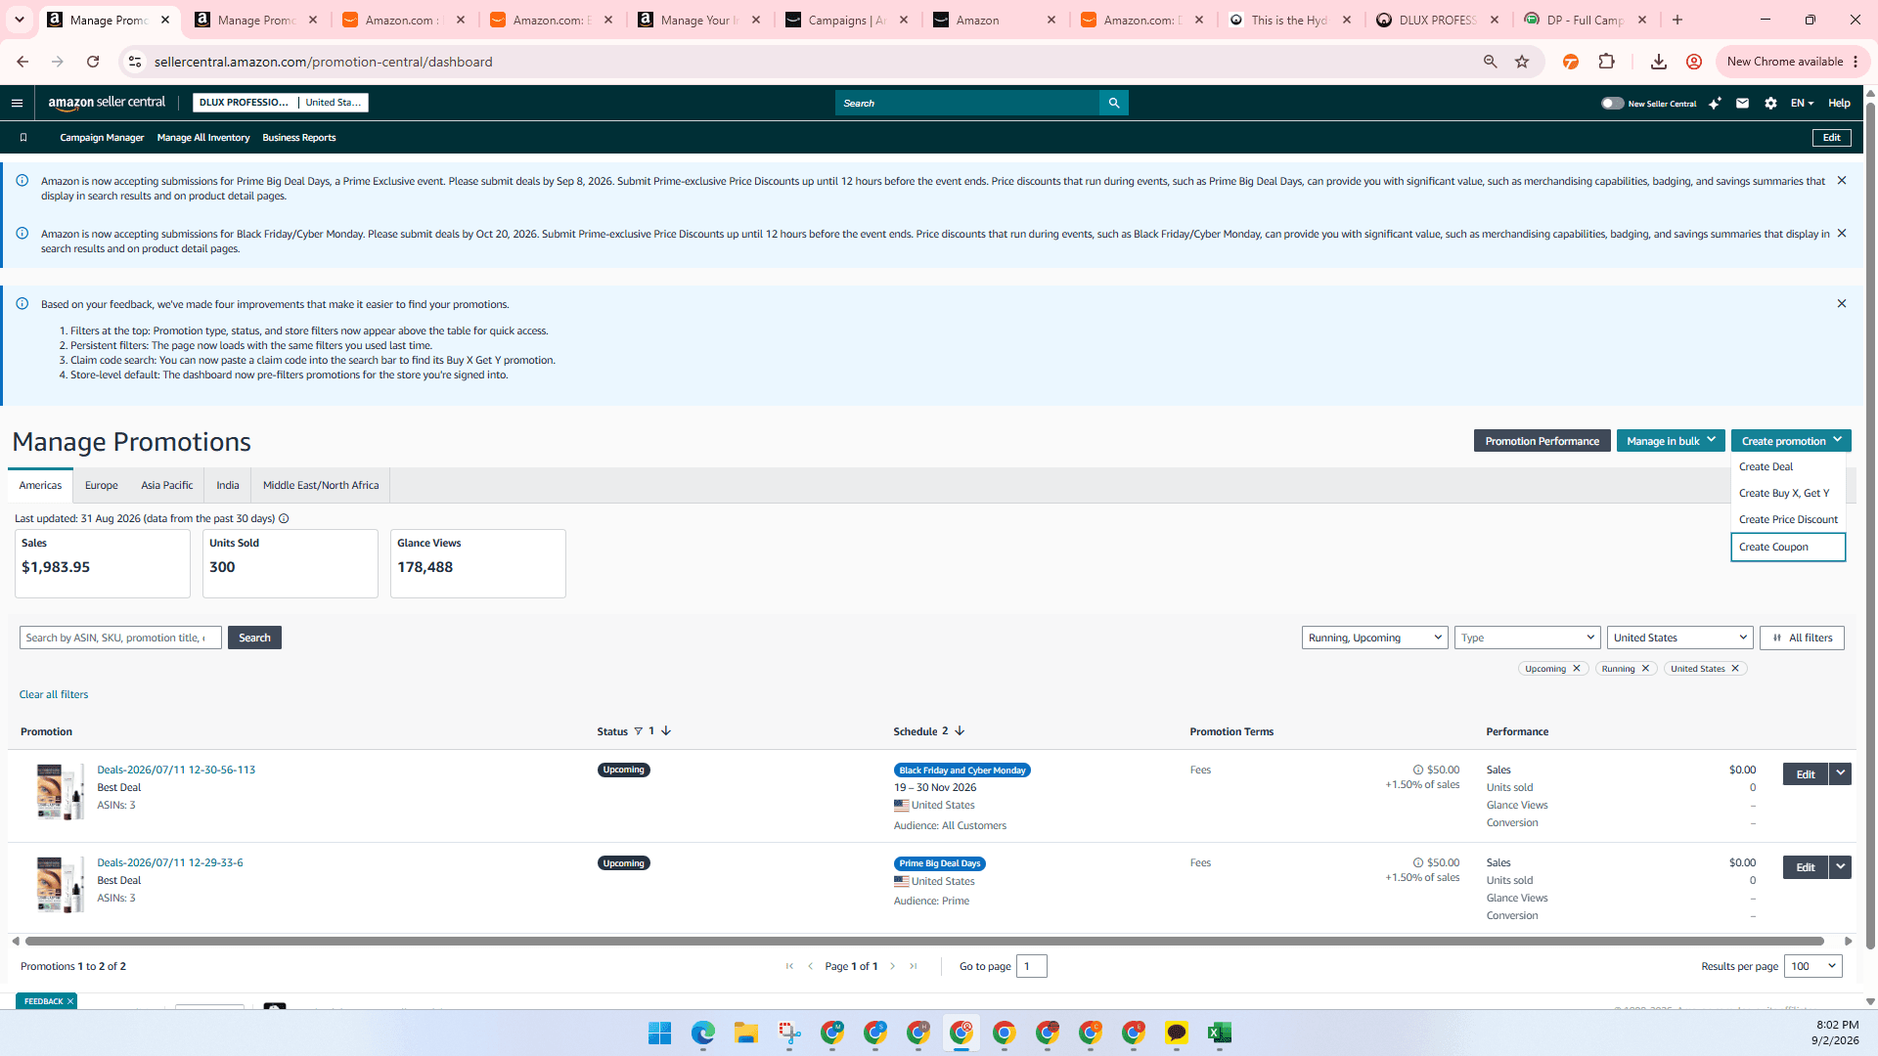Image resolution: width=1878 pixels, height=1056 pixels.
Task: Open the Running, Upcoming status dropdown
Action: tap(1374, 638)
